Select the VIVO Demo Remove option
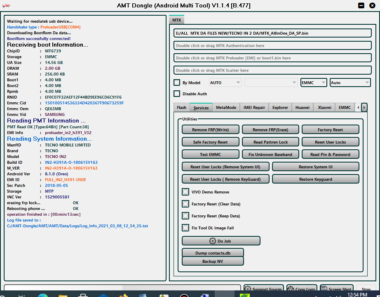Screen dimensions: 380x297 (185, 192)
